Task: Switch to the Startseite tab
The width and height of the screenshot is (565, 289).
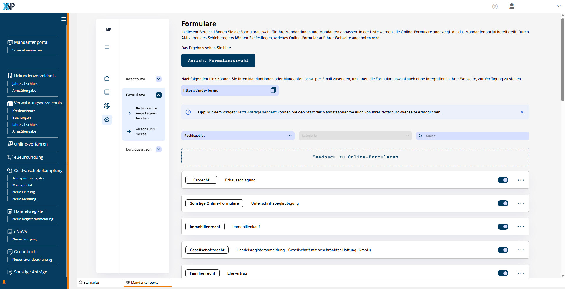Action: coord(91,283)
